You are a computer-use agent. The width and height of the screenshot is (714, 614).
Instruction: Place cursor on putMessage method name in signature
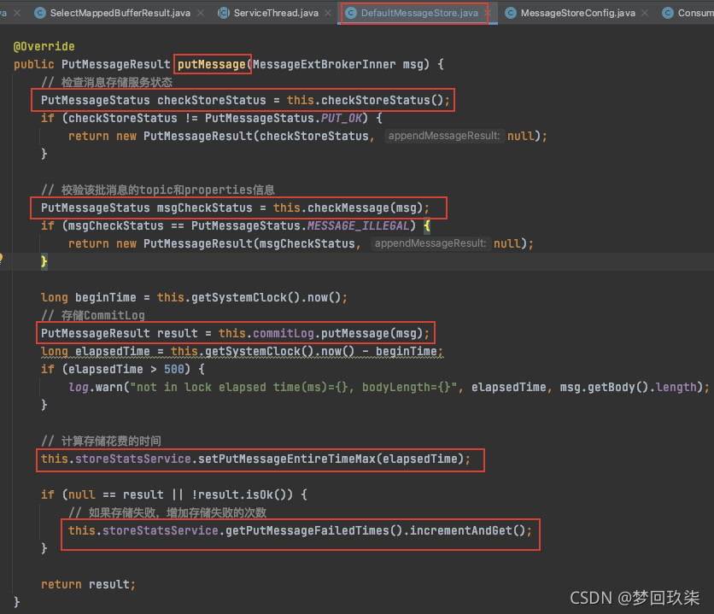(211, 65)
